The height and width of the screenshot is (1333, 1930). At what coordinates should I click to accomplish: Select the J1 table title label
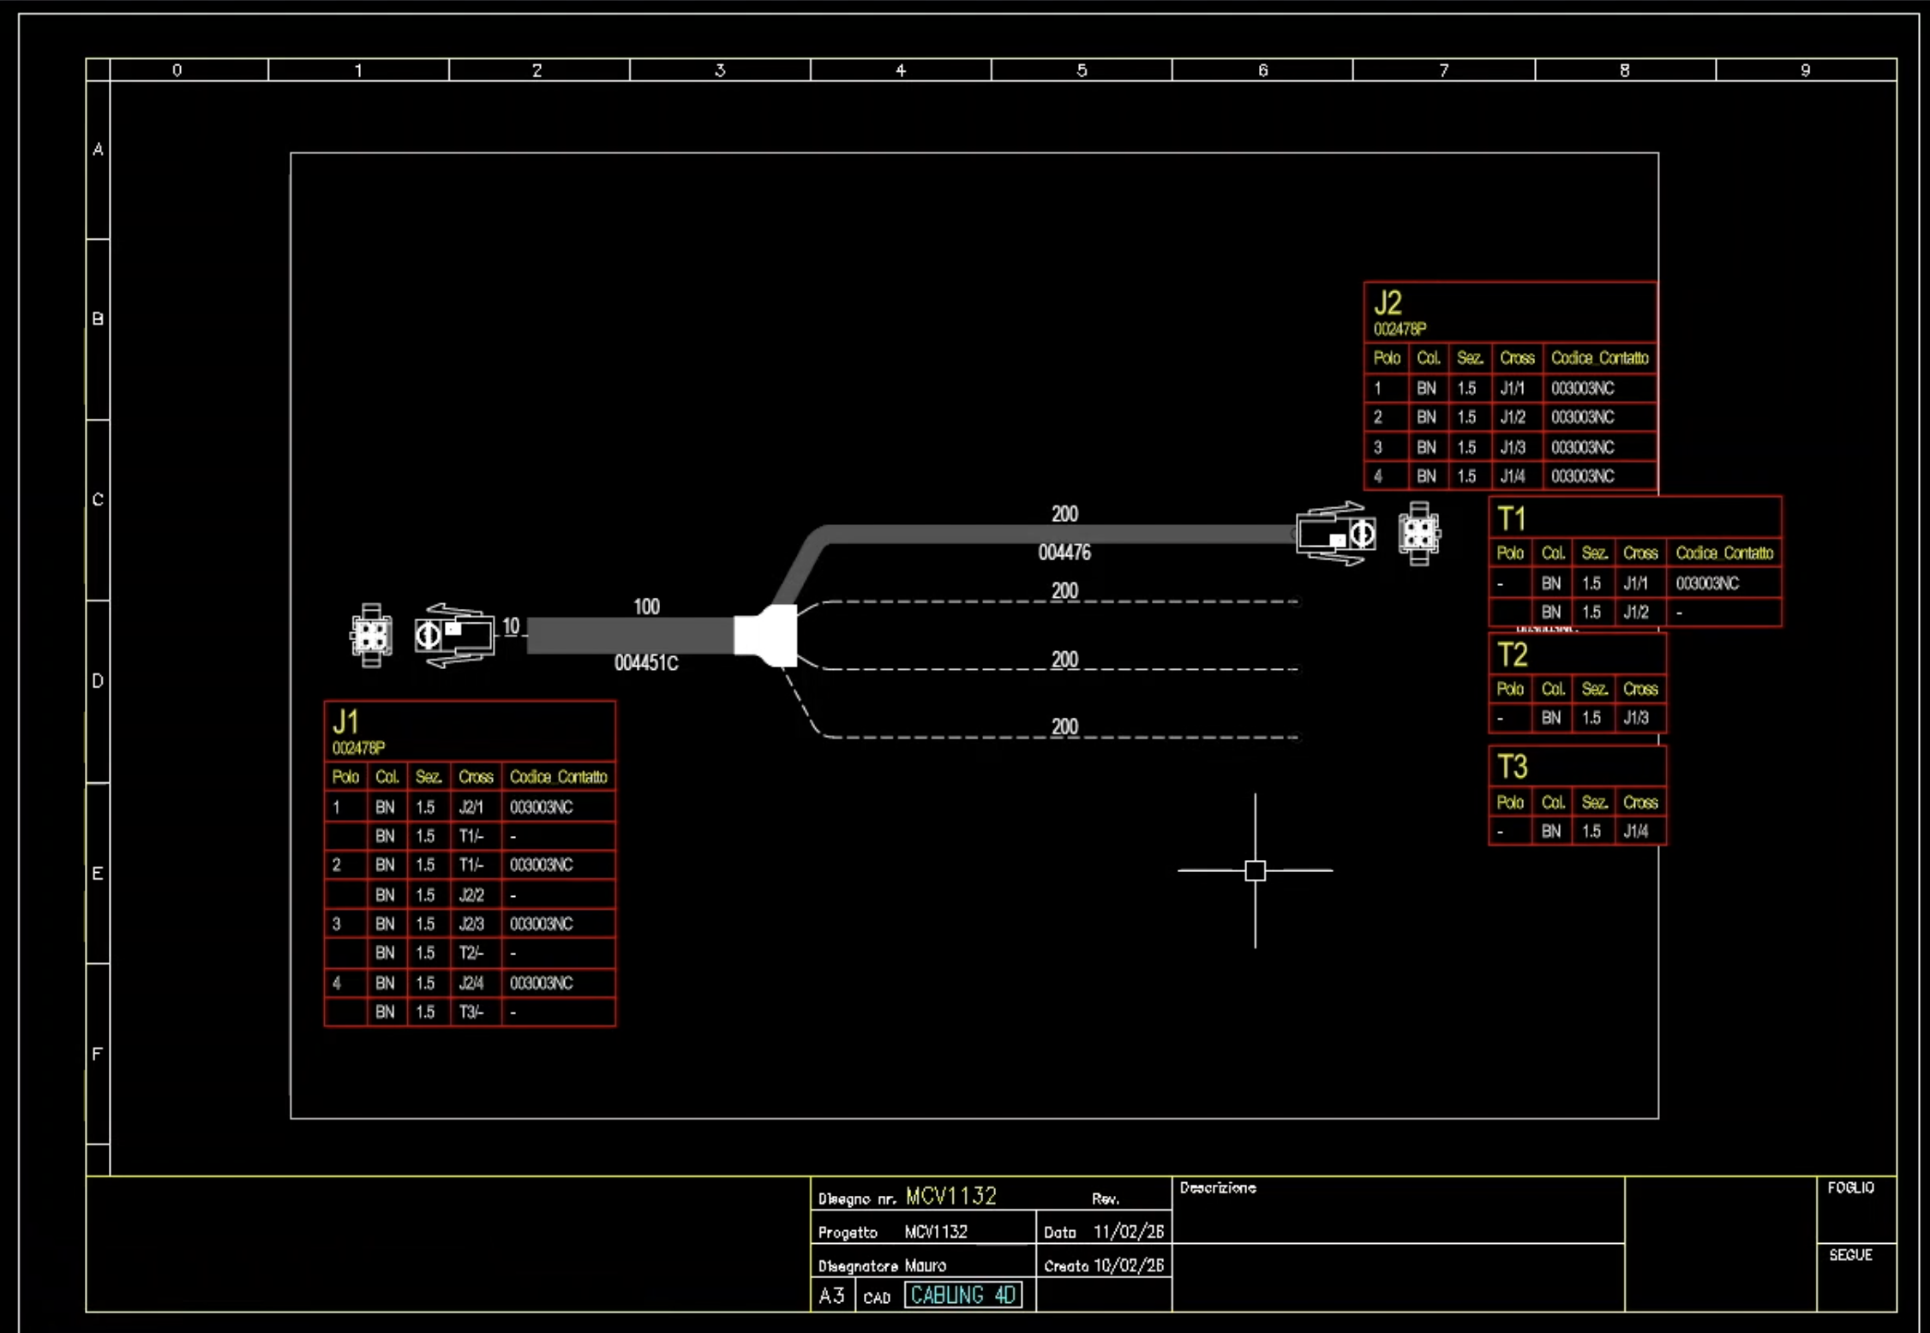[345, 721]
